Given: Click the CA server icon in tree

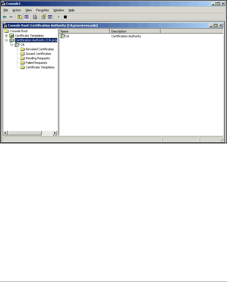Looking at the screenshot, I should 17,45.
